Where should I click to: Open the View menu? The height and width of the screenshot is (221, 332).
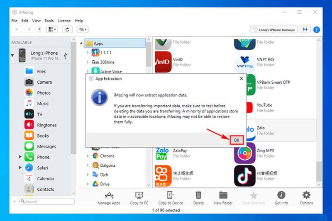36,21
